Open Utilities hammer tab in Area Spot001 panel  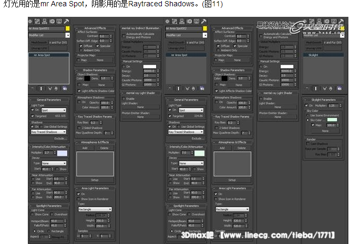click(66, 22)
